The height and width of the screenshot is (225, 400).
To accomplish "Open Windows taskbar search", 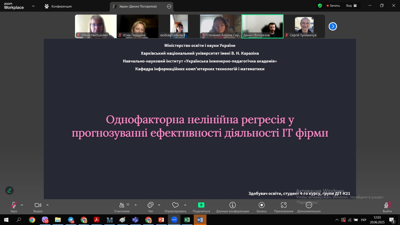I will (19, 220).
